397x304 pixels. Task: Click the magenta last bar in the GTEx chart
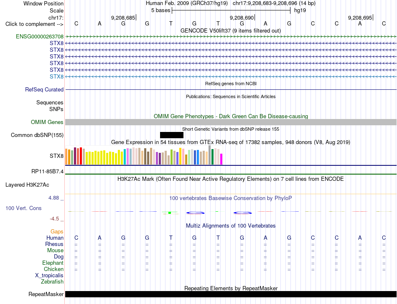point(221,159)
